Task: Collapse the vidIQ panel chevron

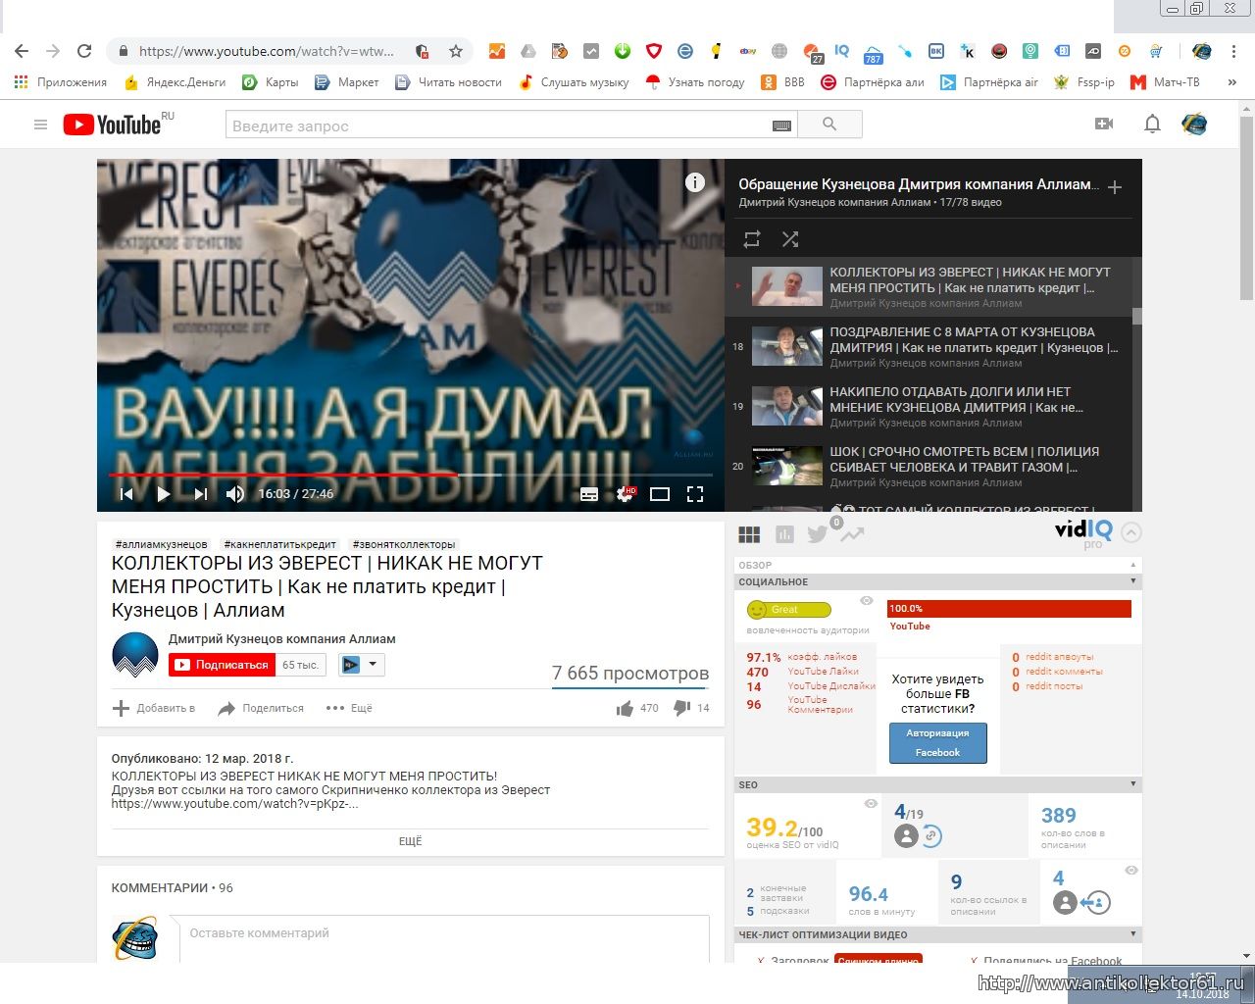Action: 1131,532
